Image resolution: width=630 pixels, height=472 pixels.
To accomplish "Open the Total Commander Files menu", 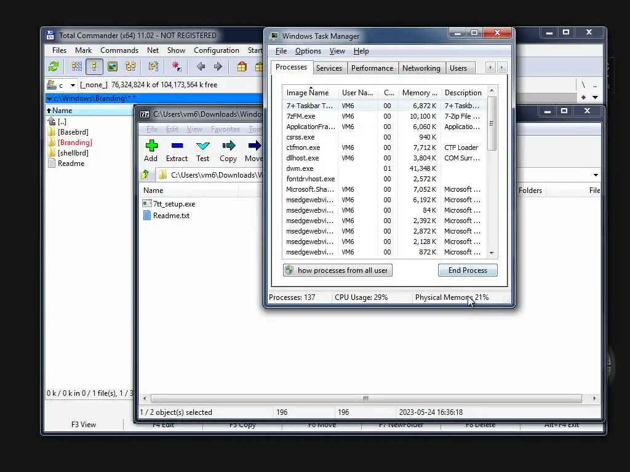I will [x=59, y=50].
